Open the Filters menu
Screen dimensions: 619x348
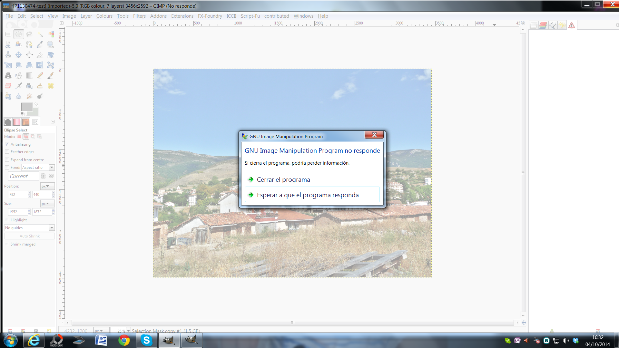pyautogui.click(x=139, y=16)
